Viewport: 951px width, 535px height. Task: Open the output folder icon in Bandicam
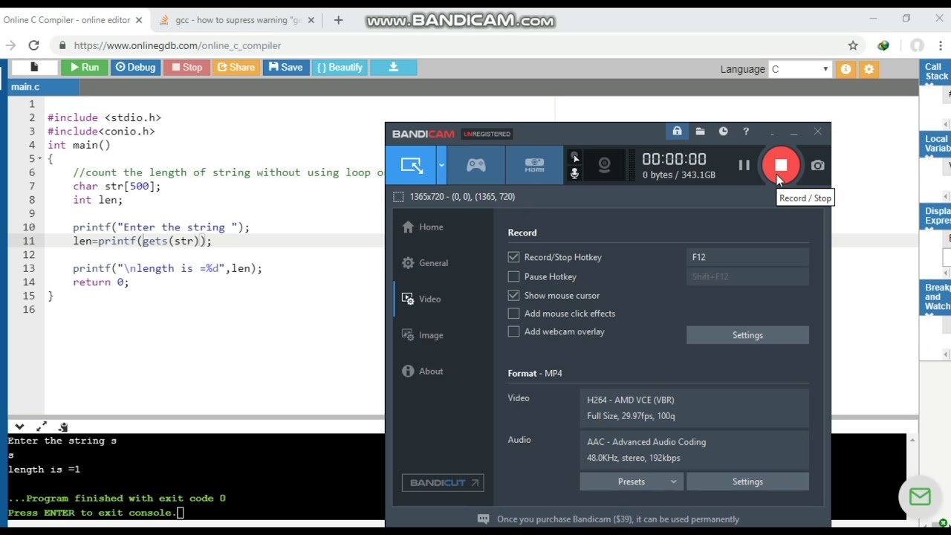coord(700,132)
